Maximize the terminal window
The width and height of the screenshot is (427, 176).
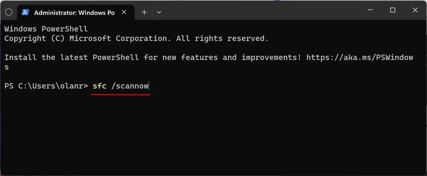(392, 10)
